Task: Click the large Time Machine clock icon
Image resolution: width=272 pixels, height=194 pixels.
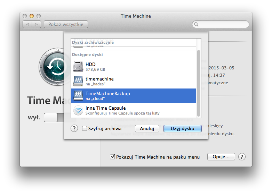Action: click(x=52, y=67)
